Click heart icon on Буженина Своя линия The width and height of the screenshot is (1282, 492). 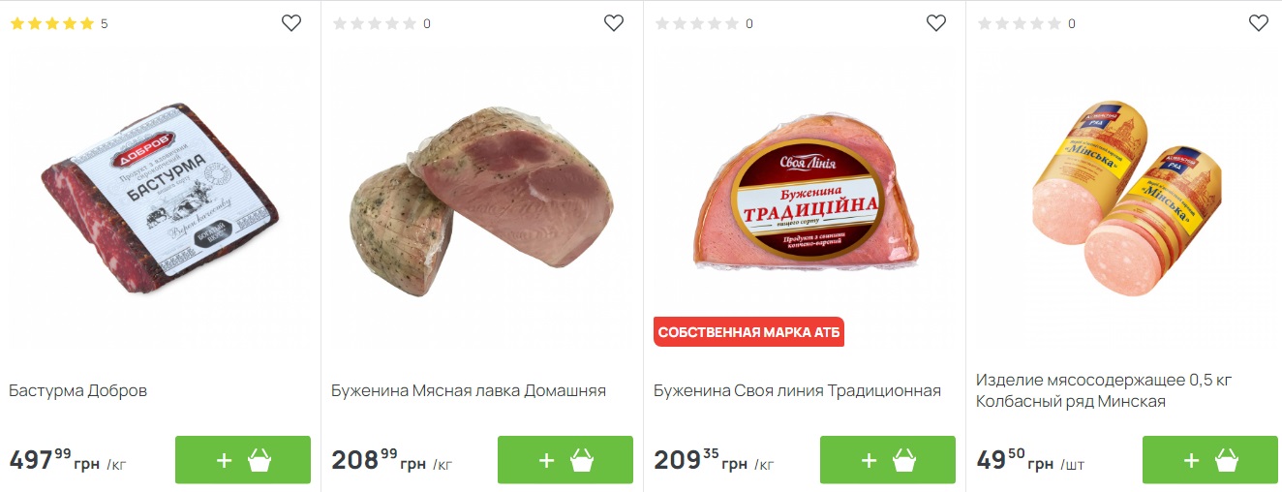(x=936, y=23)
